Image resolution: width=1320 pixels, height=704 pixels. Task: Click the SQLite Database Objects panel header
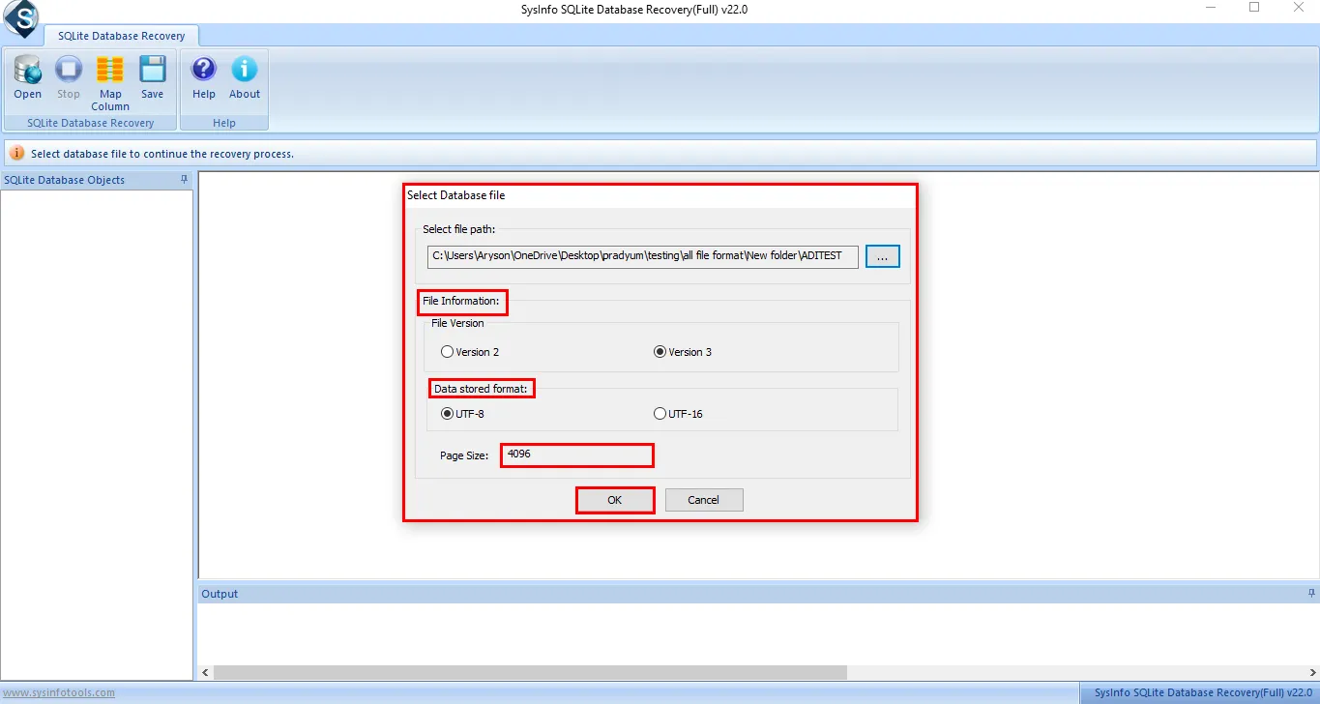point(97,180)
